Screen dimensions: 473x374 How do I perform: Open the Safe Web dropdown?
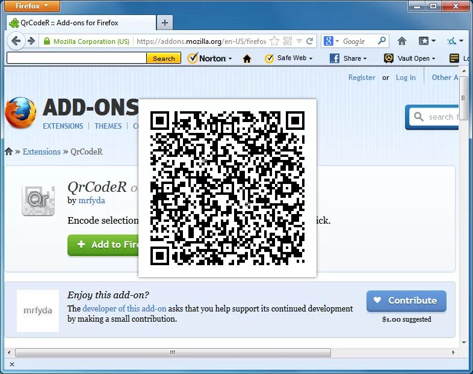click(288, 58)
